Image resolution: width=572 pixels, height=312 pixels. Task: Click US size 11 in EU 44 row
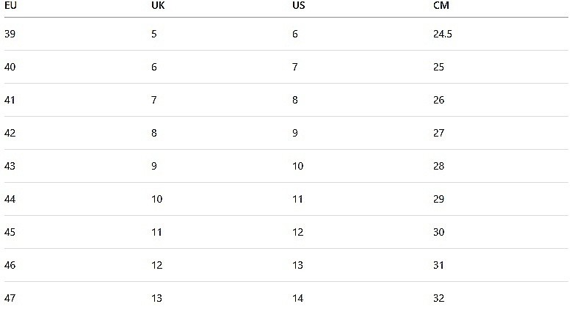click(297, 199)
